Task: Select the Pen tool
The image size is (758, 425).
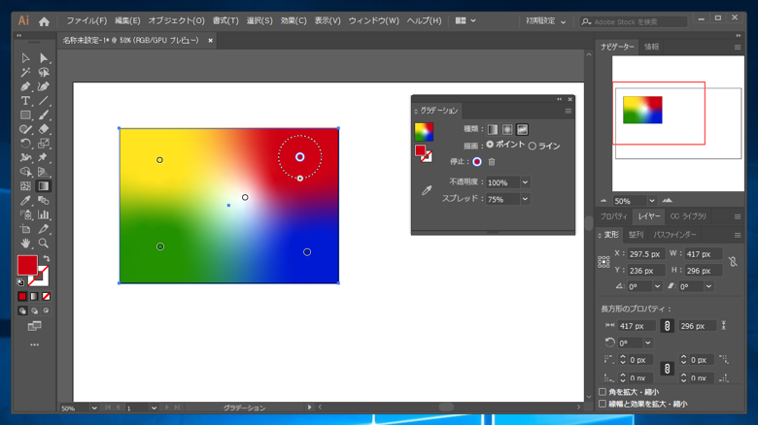Action: pyautogui.click(x=25, y=87)
